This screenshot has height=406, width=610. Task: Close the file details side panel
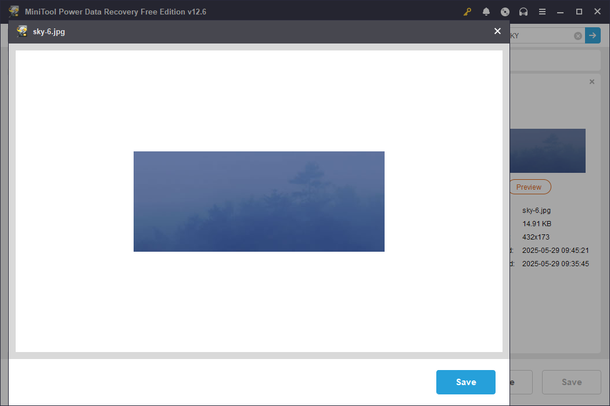click(x=592, y=82)
